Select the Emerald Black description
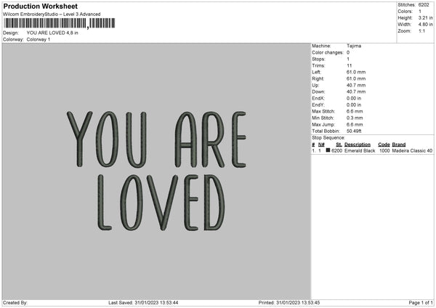The width and height of the screenshot is (436, 308). (x=360, y=150)
